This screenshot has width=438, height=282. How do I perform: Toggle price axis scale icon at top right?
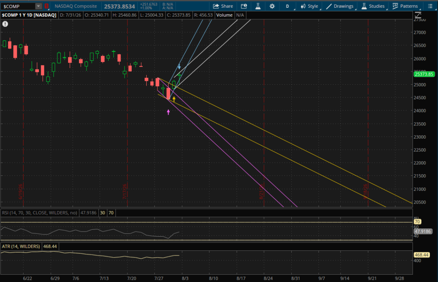(x=417, y=15)
